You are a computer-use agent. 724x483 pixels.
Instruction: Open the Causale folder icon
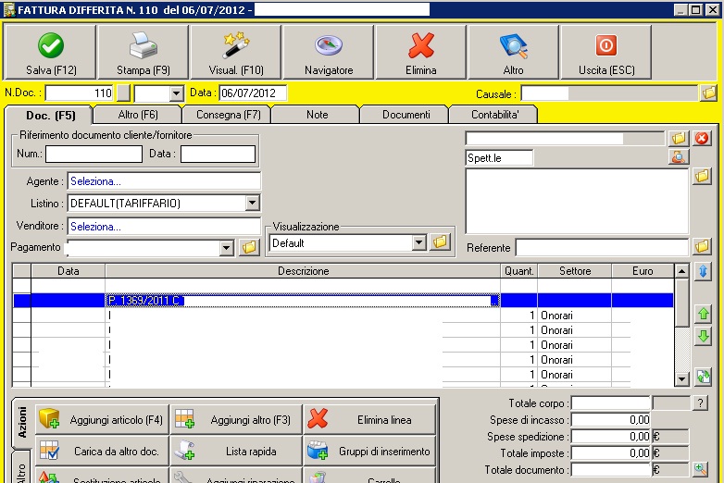709,93
